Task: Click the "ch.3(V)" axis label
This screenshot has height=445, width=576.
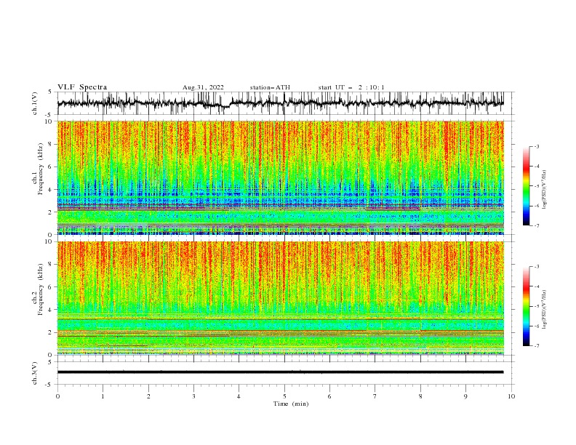Action: 35,373
